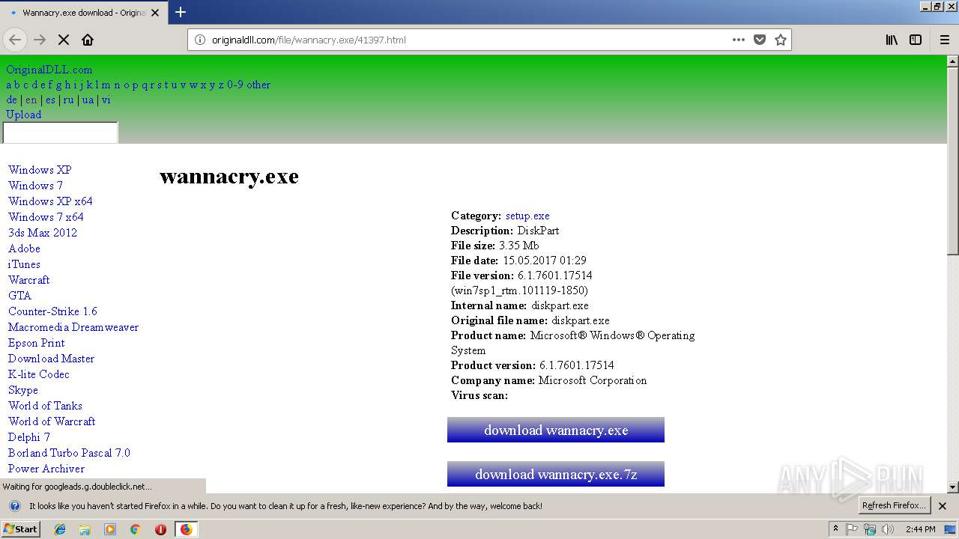Open the Warcraft category link
The width and height of the screenshot is (959, 539).
point(28,280)
